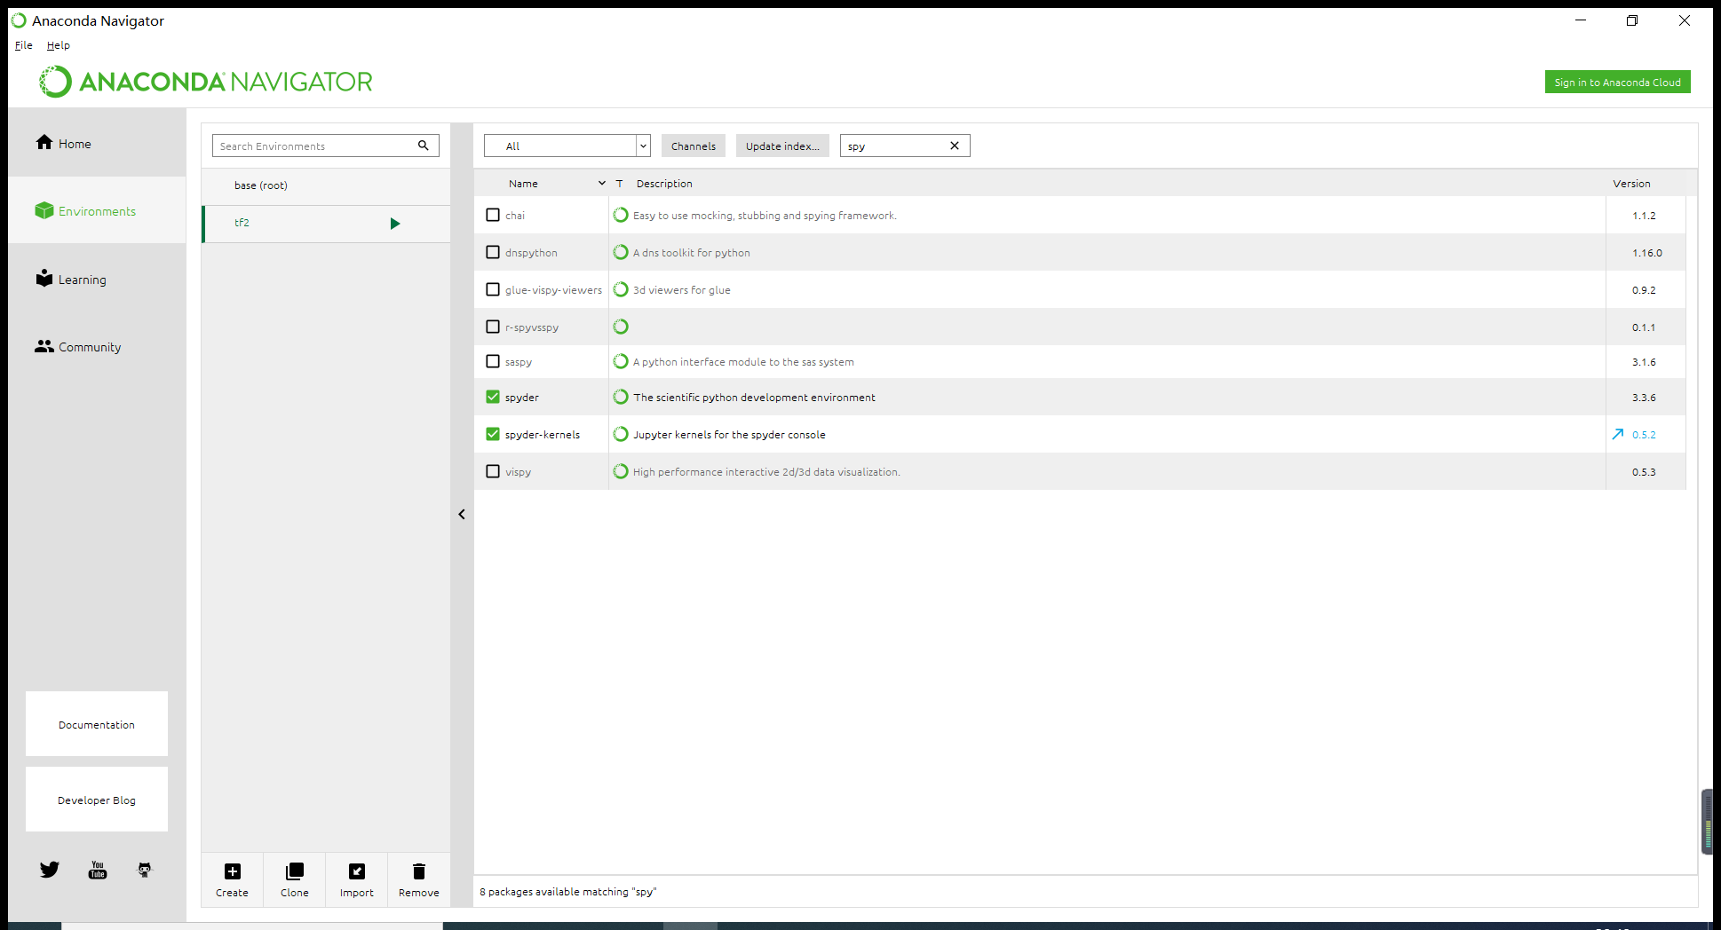Check the r-spyvsspy checkbox
The width and height of the screenshot is (1721, 930).
point(493,327)
